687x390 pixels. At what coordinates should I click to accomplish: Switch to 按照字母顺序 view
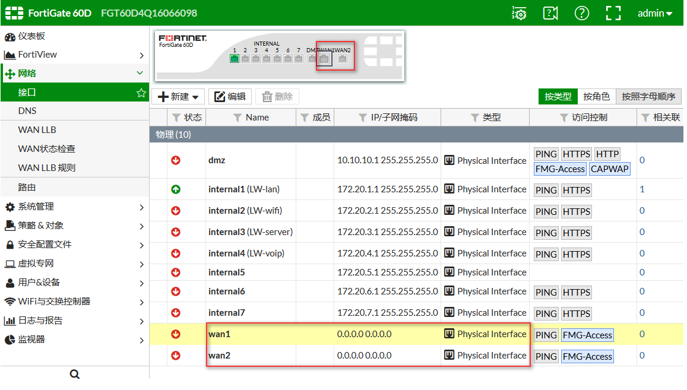coord(648,96)
